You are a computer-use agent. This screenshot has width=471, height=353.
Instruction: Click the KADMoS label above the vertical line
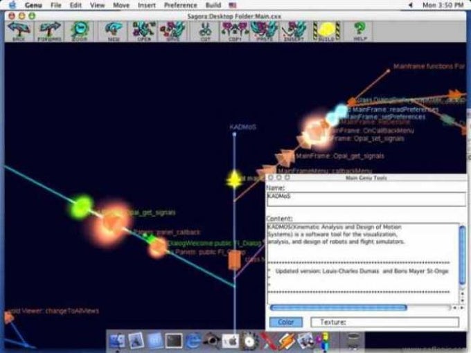click(242, 127)
